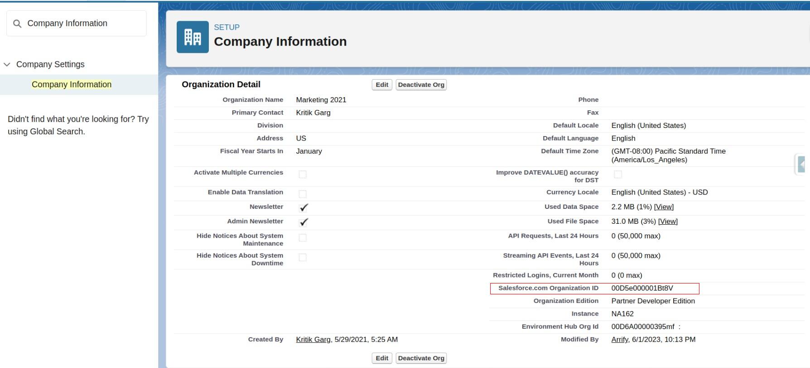The width and height of the screenshot is (810, 368).
Task: Click the Instance value NA162
Action: coord(622,314)
